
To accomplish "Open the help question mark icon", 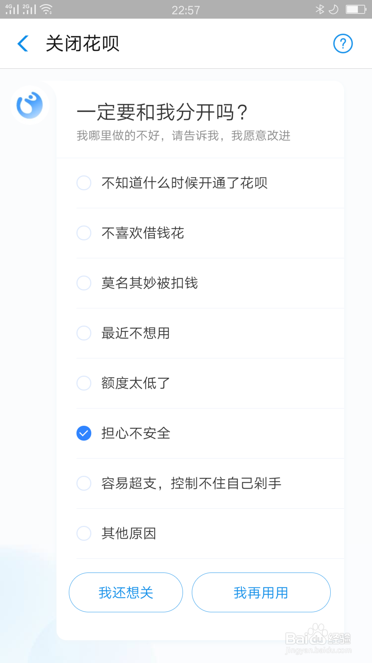I will [343, 44].
